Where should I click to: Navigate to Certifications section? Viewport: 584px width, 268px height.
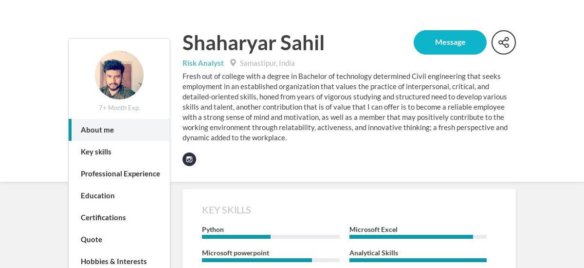point(119,217)
